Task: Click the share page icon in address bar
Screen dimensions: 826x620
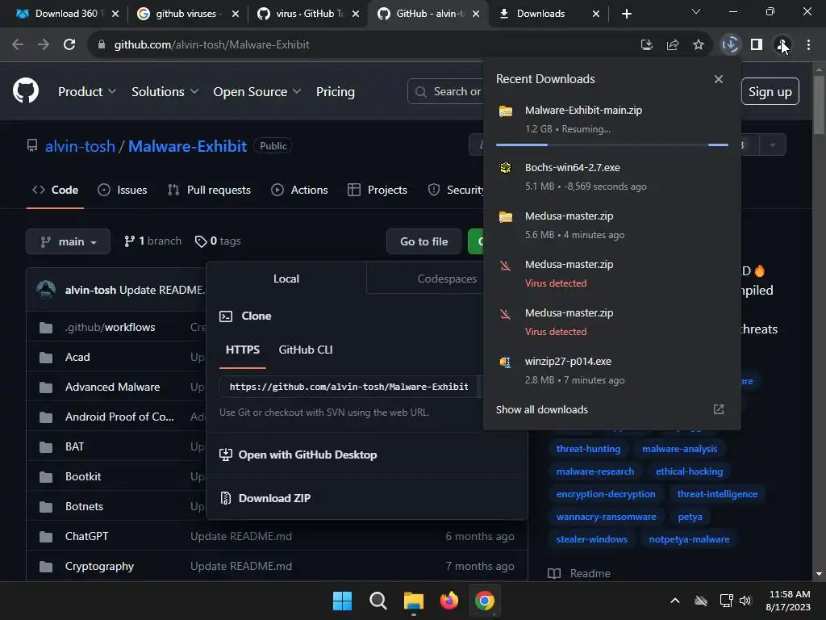Action: [x=672, y=45]
